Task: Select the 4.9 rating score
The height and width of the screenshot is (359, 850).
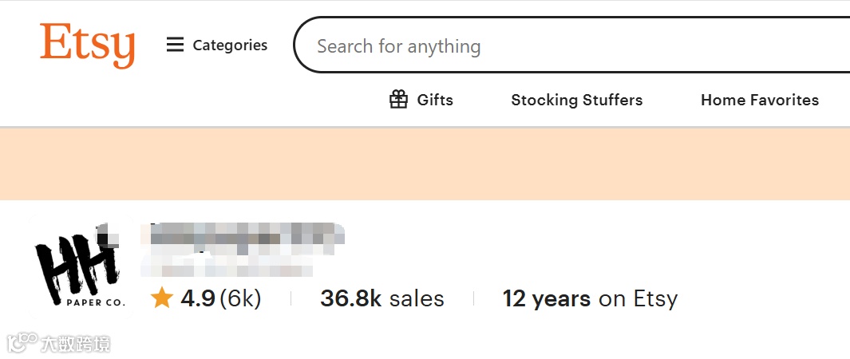Action: 198,298
